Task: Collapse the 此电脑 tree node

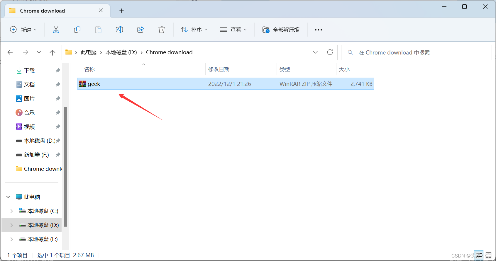Action: [x=8, y=197]
